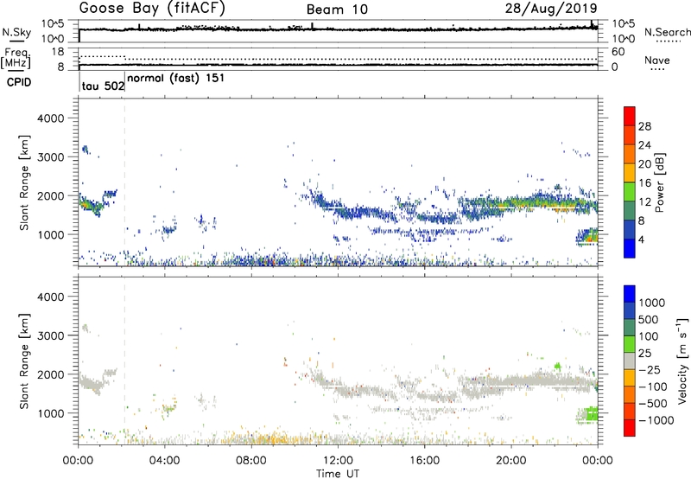The image size is (691, 479).
Task: Click the Power [dB] color bar
Action: tap(630, 182)
